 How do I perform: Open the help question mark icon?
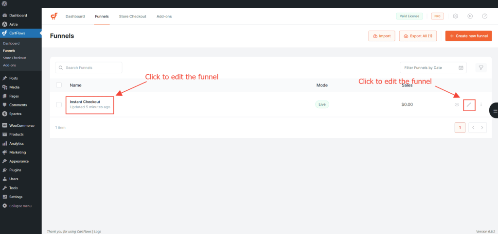(x=484, y=16)
